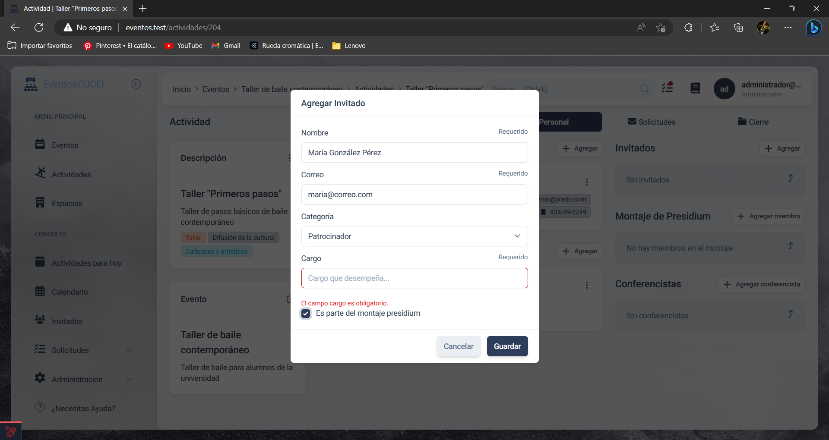
Task: Click the help question mark icon
Action: 40,408
